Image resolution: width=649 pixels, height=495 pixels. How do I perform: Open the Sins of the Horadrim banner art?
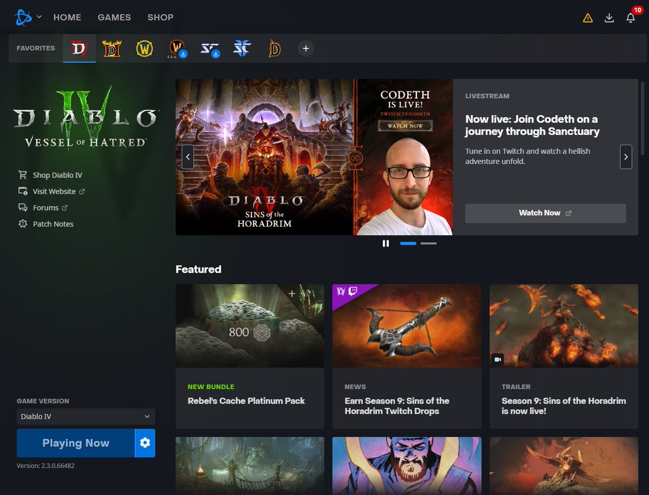(265, 157)
